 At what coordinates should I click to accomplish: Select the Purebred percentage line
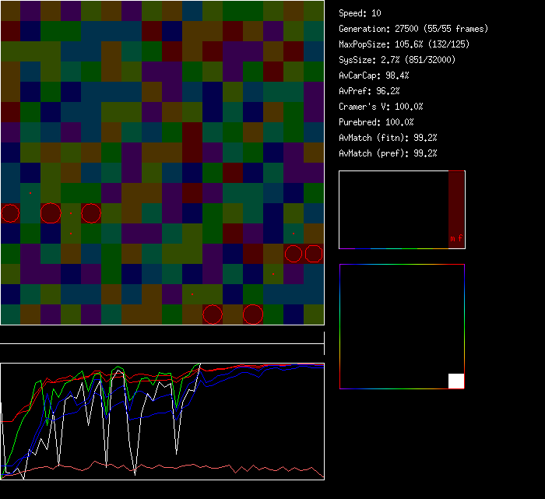(377, 122)
